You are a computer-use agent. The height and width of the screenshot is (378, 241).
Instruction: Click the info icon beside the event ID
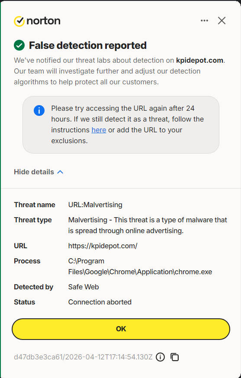(160, 357)
